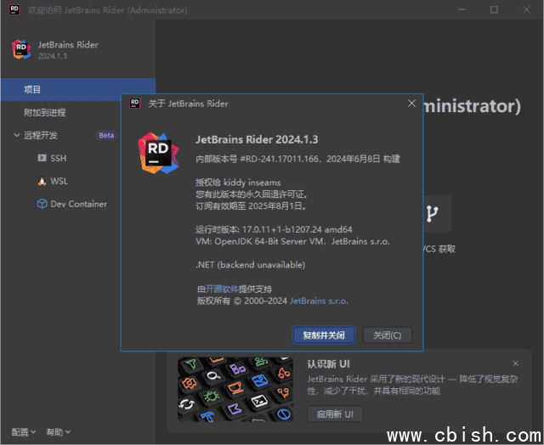The height and width of the screenshot is (445, 544).
Task: Click the 运行时版本 17.0.11+1-b1207.24 line
Action: (274, 229)
